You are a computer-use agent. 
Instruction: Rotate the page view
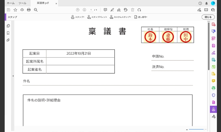[139, 10]
